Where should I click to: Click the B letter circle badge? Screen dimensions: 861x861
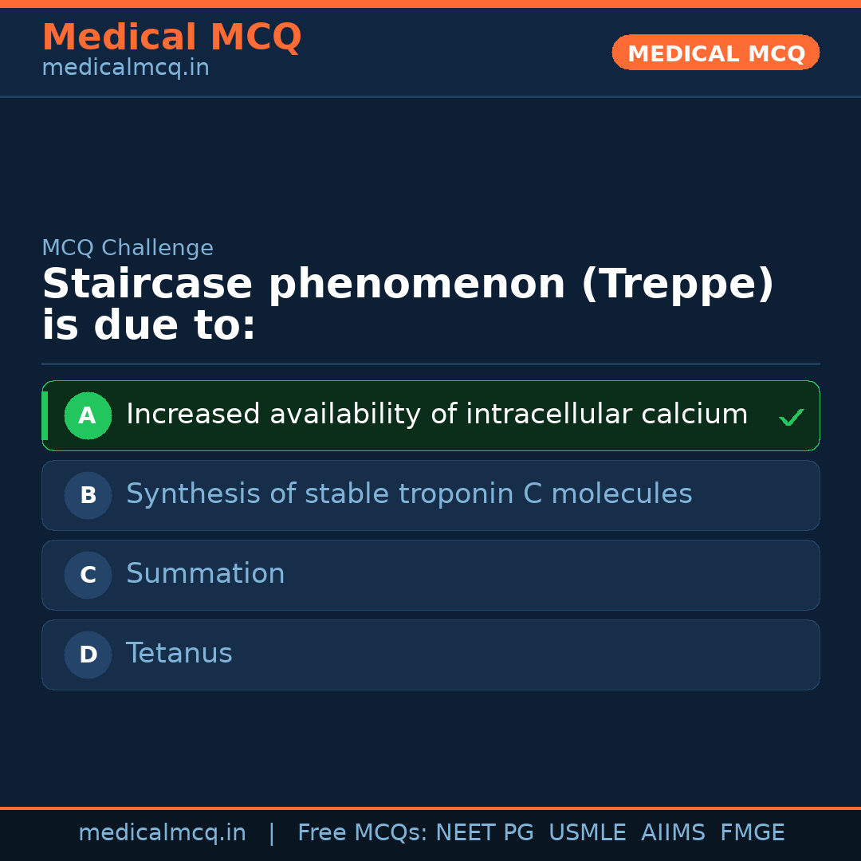pos(88,495)
